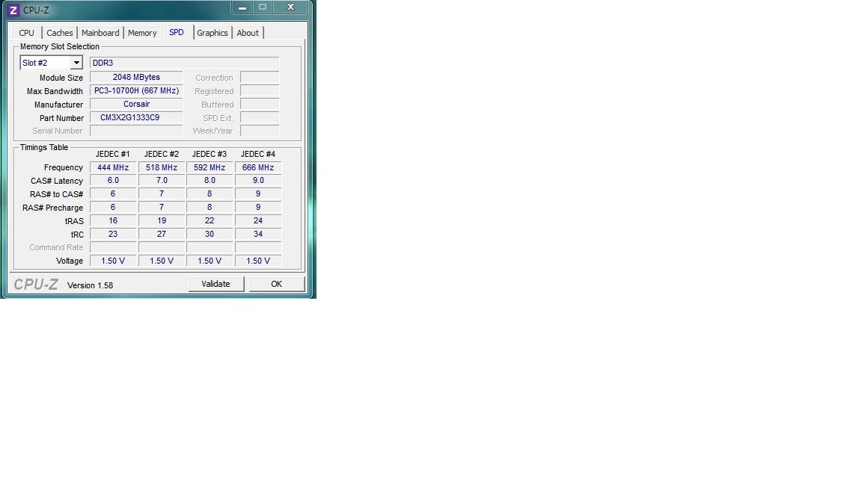Click the tRAS value 16

pos(113,220)
